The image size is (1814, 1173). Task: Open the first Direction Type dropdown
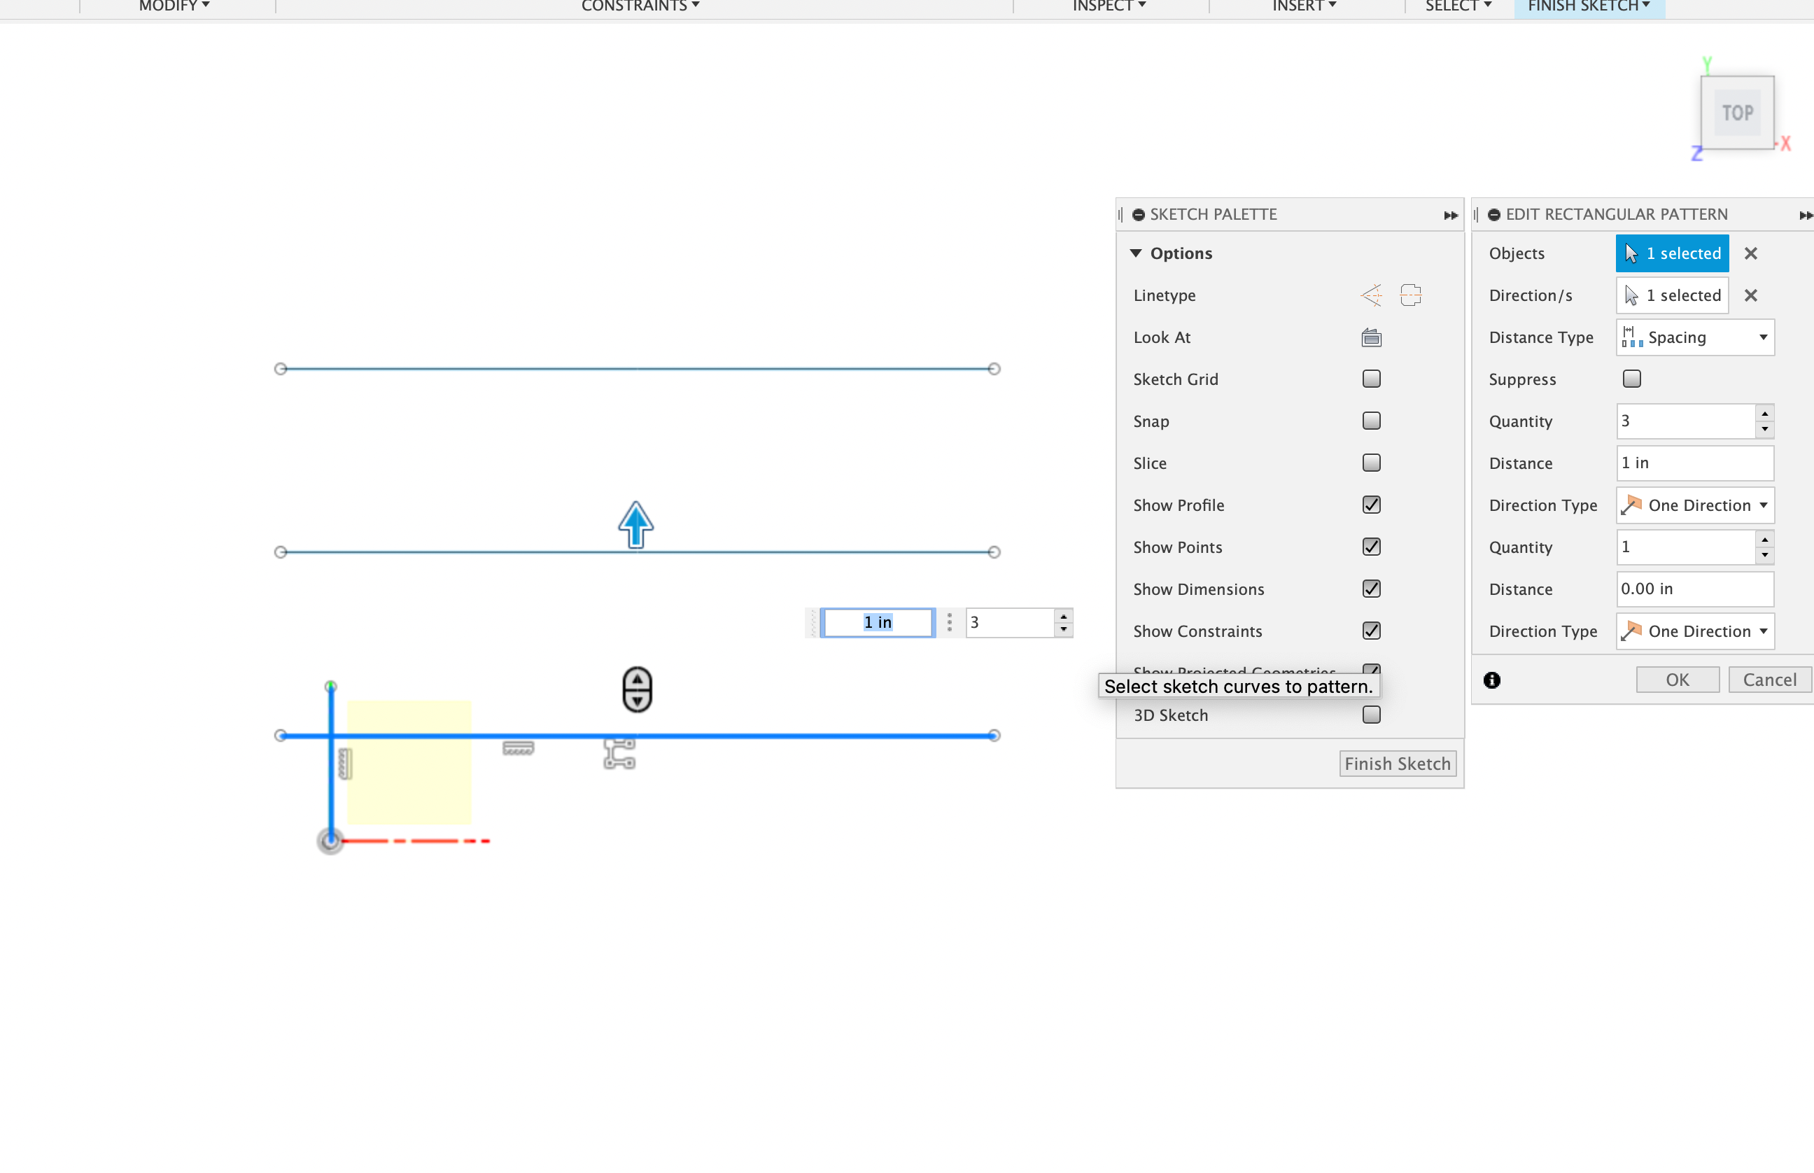click(1694, 505)
